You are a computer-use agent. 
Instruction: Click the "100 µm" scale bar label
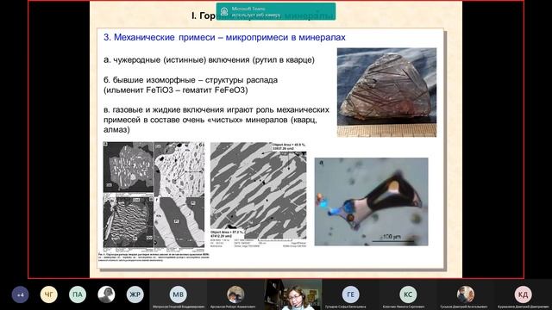click(391, 237)
